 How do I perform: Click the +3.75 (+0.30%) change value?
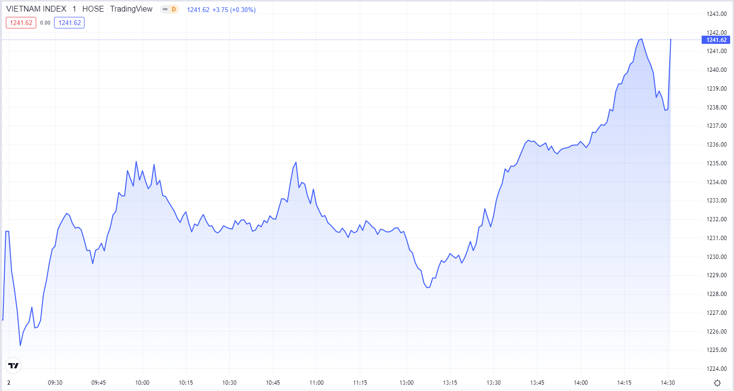click(234, 10)
